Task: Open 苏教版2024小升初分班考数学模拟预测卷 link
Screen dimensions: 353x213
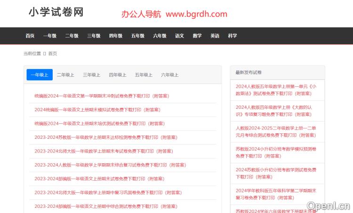Action: tap(276, 152)
